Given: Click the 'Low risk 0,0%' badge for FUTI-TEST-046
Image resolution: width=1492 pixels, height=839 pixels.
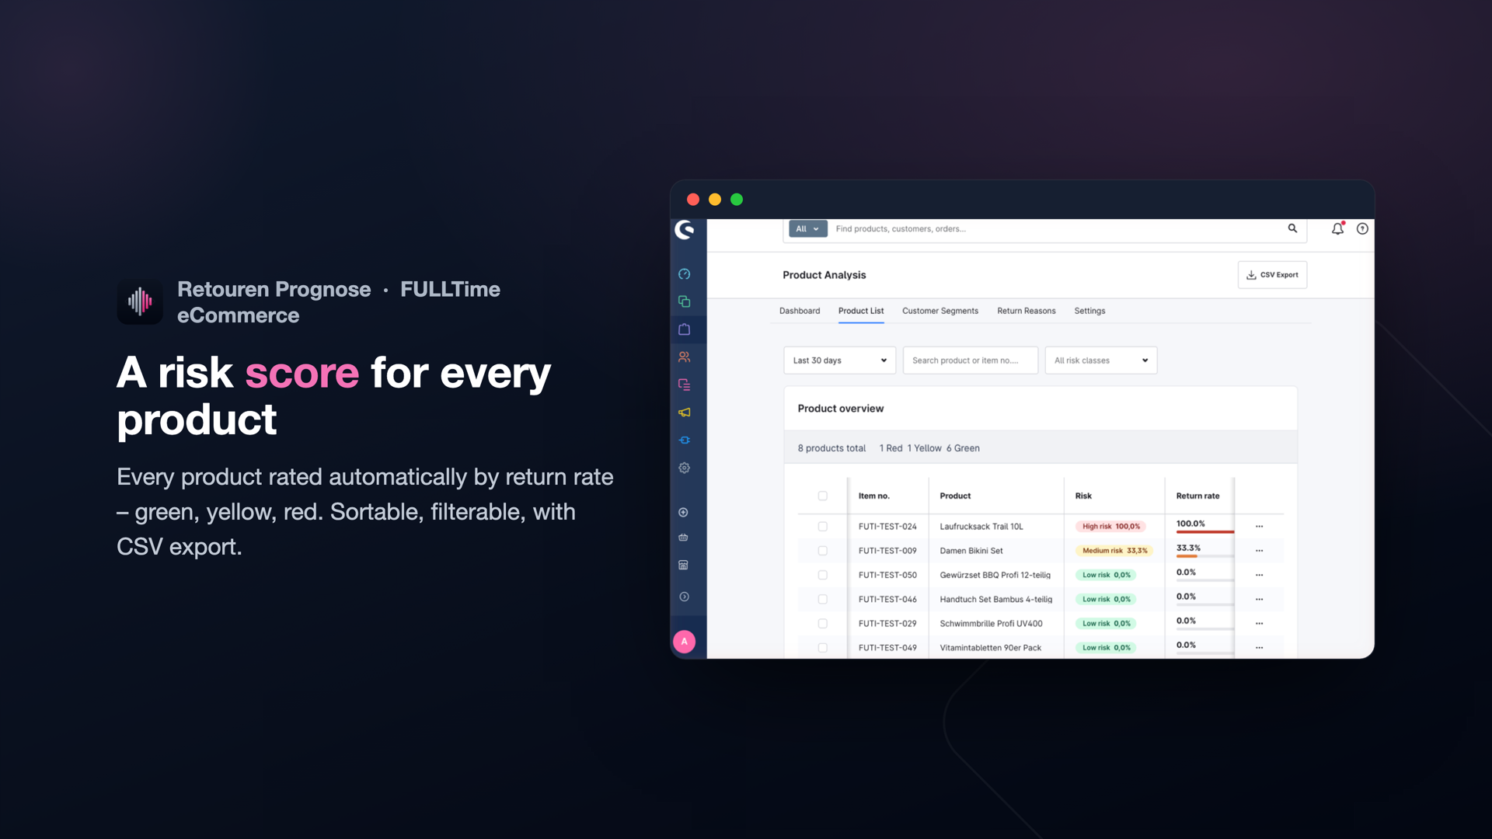Looking at the screenshot, I should coord(1106,600).
